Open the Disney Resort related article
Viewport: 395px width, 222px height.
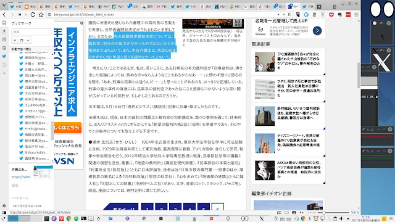point(288,143)
